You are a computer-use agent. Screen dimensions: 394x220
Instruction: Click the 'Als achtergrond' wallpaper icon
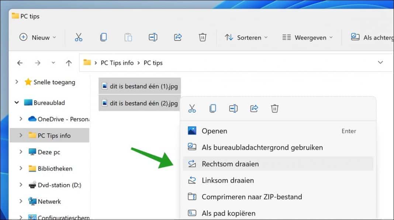click(355, 37)
